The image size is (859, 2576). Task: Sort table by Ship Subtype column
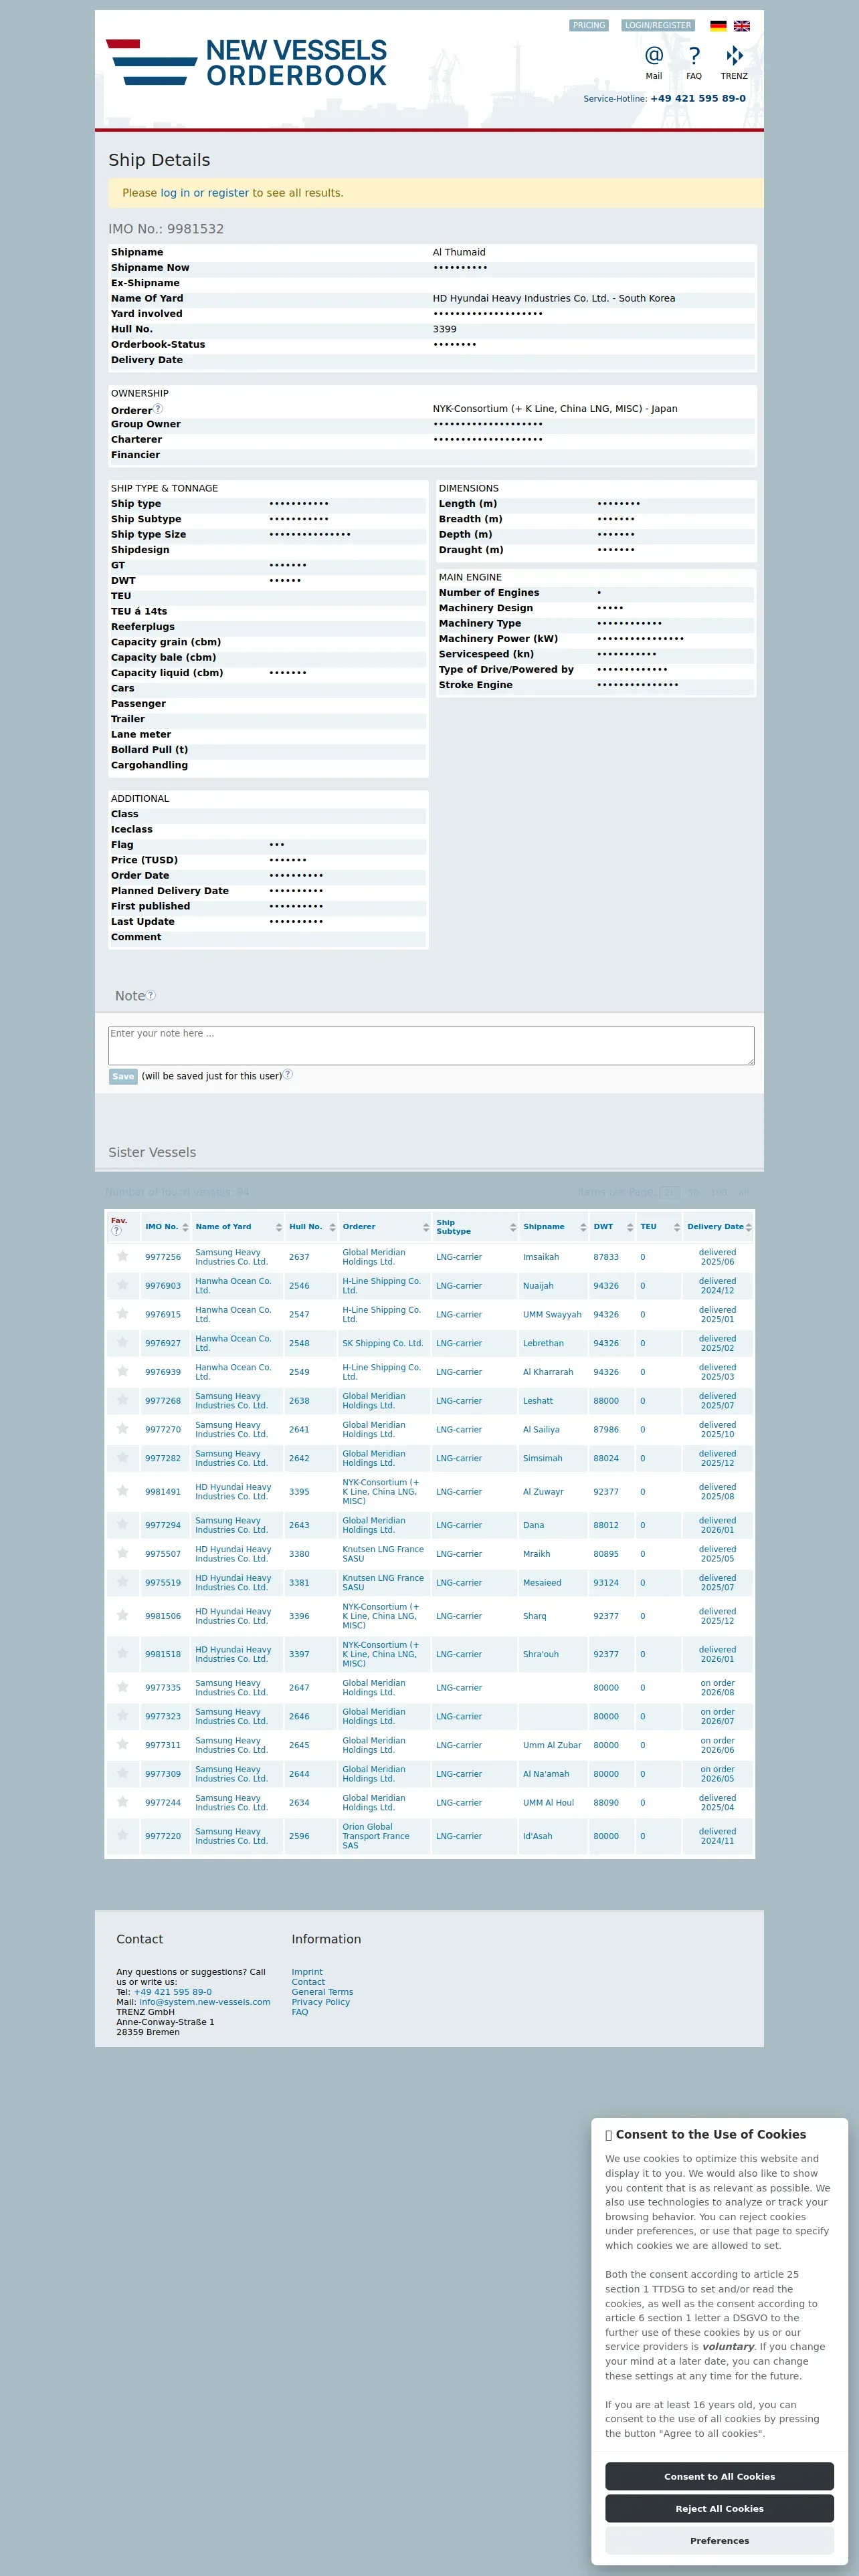point(476,1226)
